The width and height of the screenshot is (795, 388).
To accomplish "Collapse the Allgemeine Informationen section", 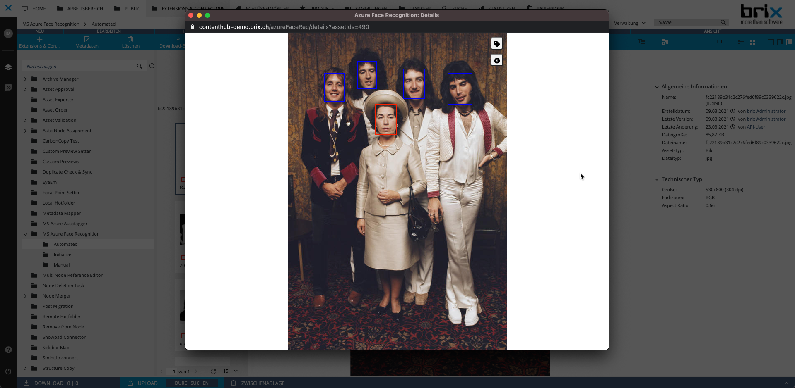I will 657,87.
